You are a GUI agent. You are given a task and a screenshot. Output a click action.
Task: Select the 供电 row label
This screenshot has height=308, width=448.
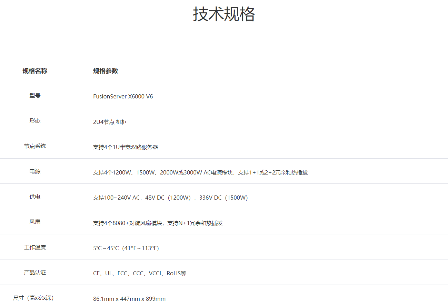35,197
